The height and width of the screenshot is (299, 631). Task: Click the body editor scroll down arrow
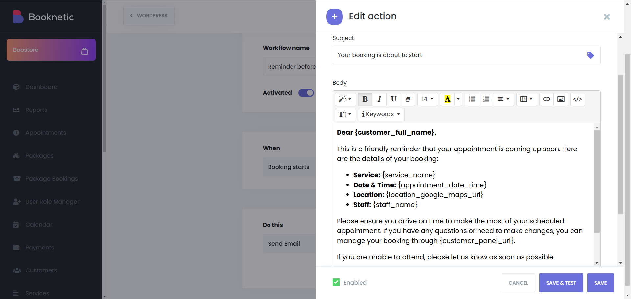tap(597, 263)
